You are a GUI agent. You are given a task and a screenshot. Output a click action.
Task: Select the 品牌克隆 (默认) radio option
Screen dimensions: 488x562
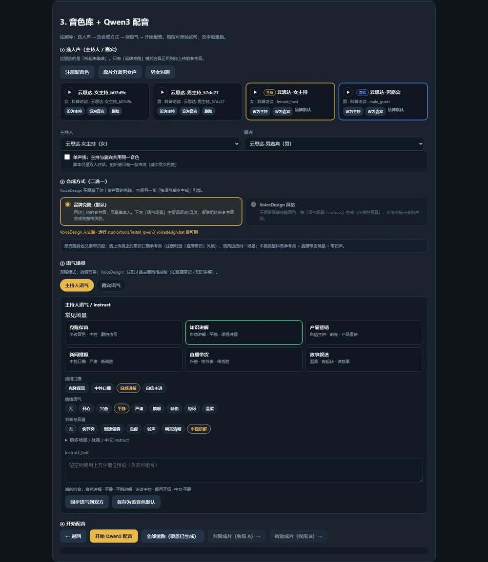[67, 204]
